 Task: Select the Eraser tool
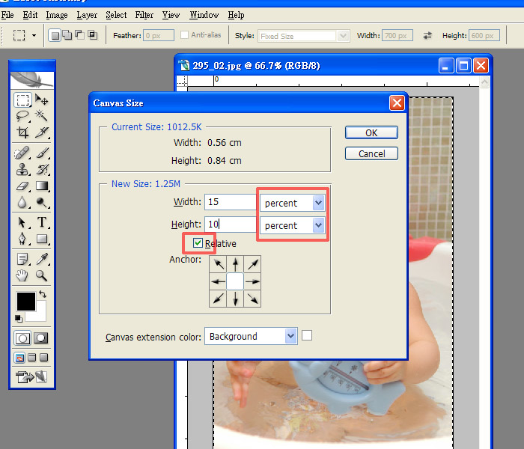pos(22,186)
